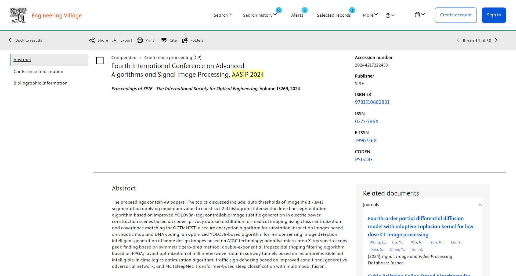Jump to Conference Information section
516x276 pixels.
click(38, 72)
